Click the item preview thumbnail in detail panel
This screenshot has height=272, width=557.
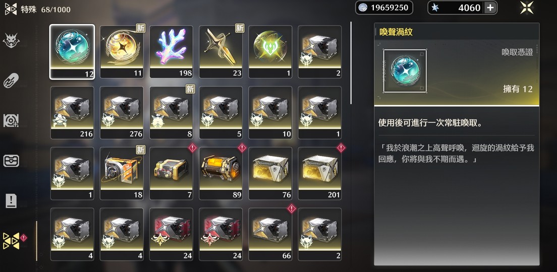405,71
